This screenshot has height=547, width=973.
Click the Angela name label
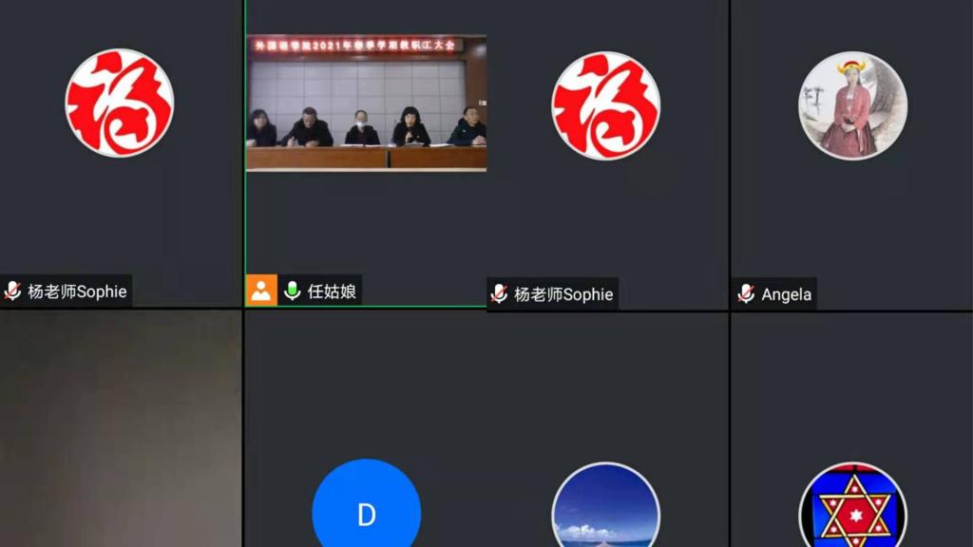coord(787,294)
